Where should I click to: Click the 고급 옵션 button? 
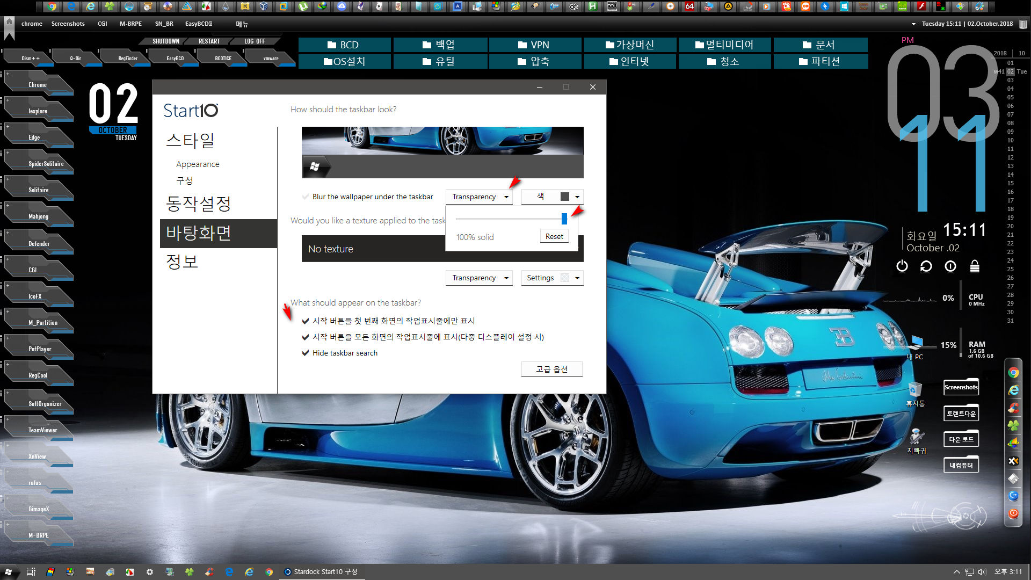551,369
